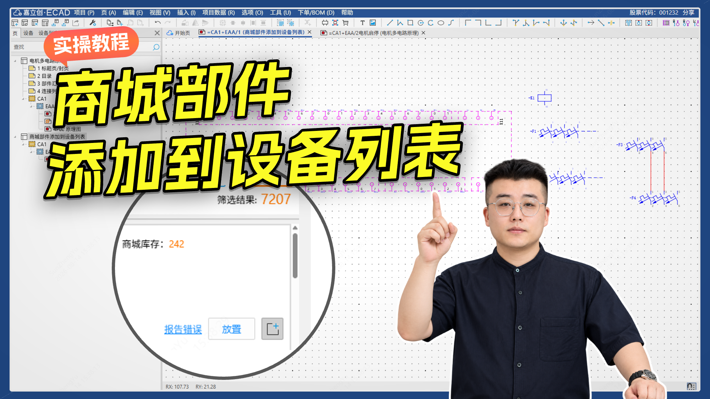Open the 帮助 menu
The image size is (710, 399).
point(347,12)
